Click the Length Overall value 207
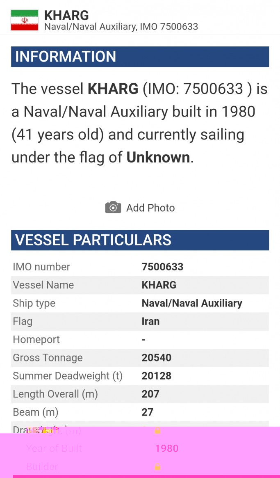The width and height of the screenshot is (280, 478). coord(150,394)
